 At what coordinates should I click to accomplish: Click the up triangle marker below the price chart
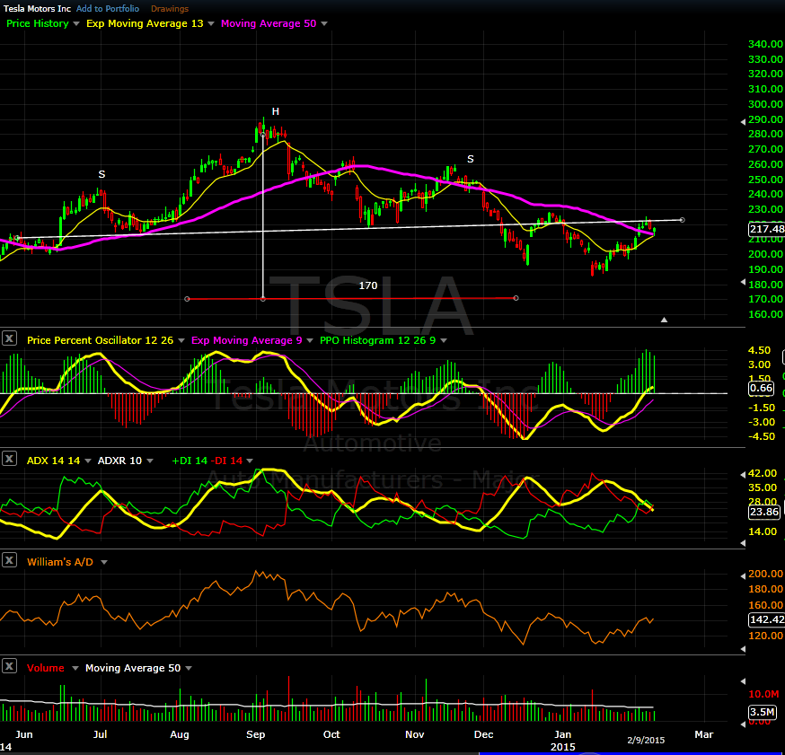(664, 320)
